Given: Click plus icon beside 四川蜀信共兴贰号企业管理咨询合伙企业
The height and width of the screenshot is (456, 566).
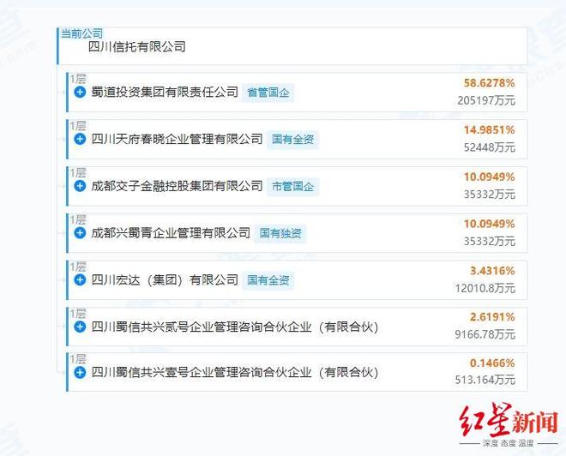Looking at the screenshot, I should tap(80, 327).
